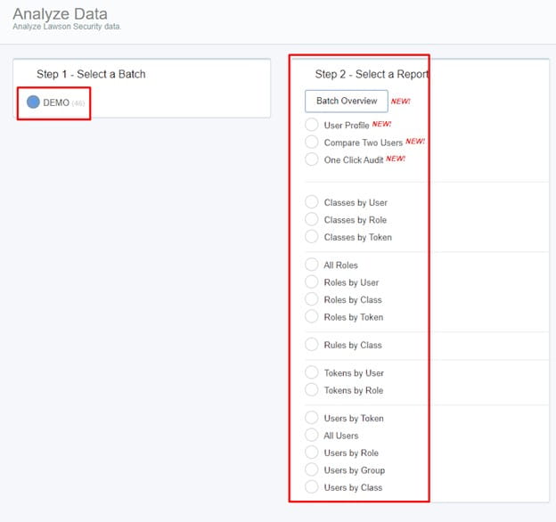Choose the Classes by Token report
Image resolution: width=556 pixels, height=522 pixels.
click(x=312, y=237)
